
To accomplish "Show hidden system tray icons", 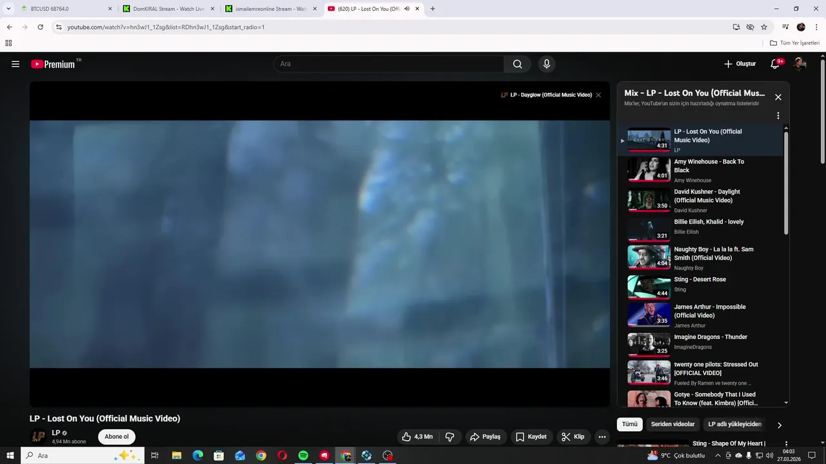I will click(718, 456).
